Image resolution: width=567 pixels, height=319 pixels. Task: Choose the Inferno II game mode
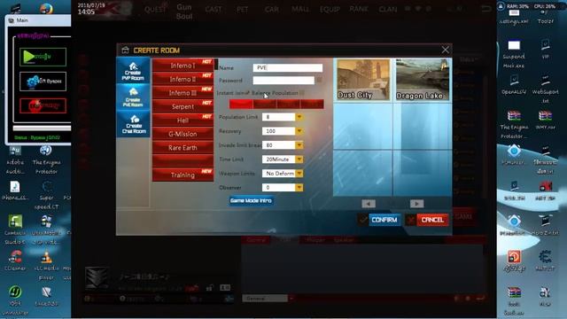point(183,79)
